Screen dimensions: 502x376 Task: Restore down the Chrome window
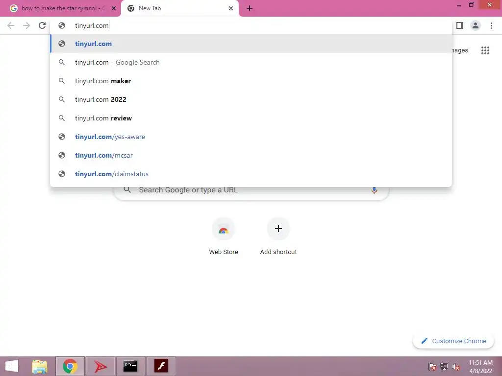point(472,5)
